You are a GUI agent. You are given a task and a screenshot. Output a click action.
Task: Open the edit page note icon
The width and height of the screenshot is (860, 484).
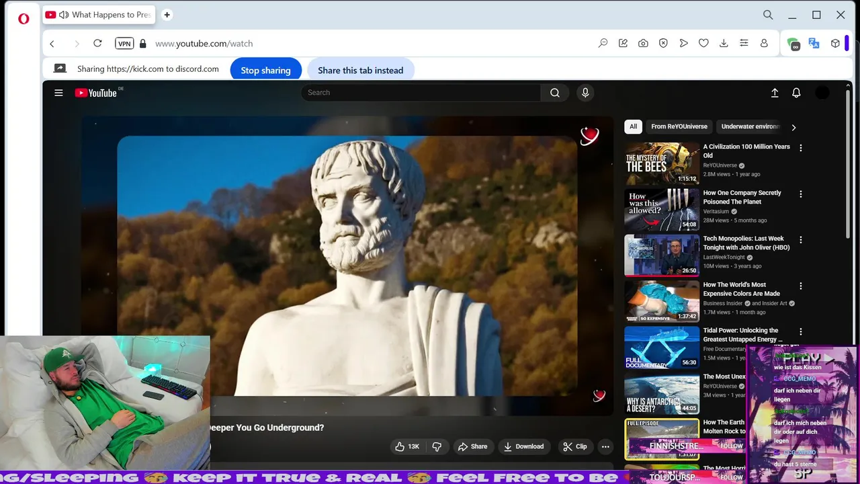pos(623,43)
